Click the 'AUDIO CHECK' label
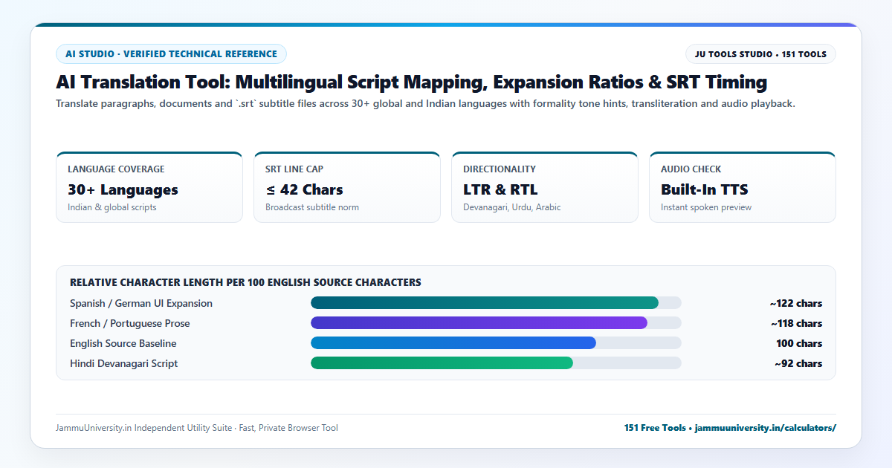Screen dimensions: 892x468 point(691,169)
